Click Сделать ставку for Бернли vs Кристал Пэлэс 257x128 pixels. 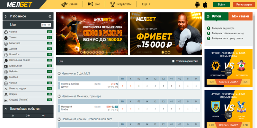[x=228, y=125]
